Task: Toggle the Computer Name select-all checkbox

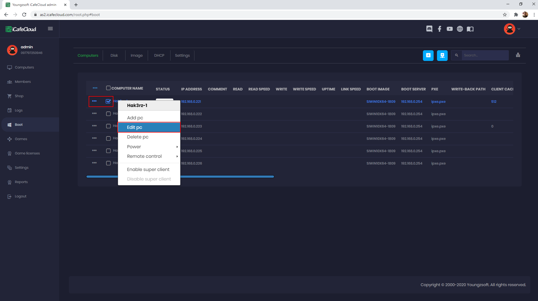Action: 108,88
